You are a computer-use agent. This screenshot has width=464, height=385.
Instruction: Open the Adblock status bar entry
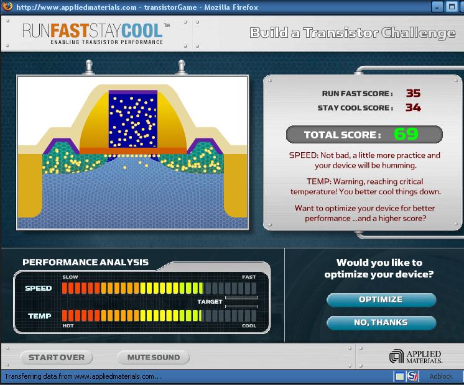point(440,376)
